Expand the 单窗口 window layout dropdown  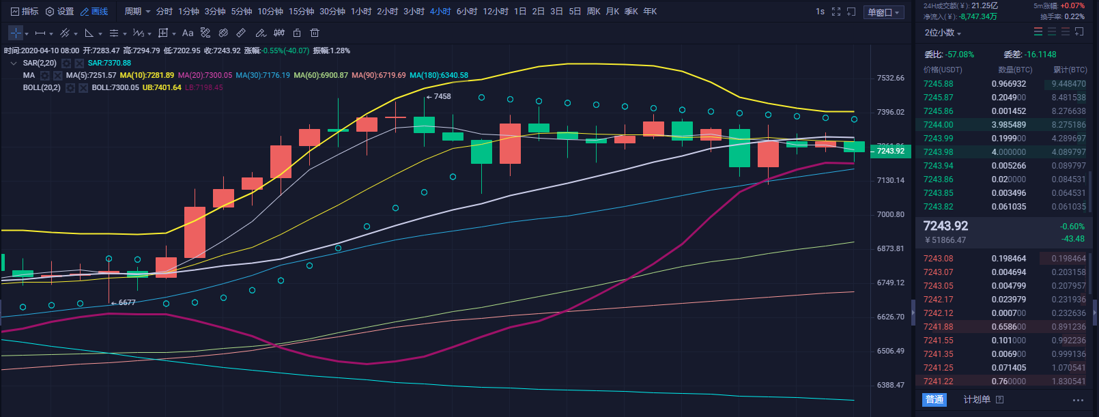point(884,12)
